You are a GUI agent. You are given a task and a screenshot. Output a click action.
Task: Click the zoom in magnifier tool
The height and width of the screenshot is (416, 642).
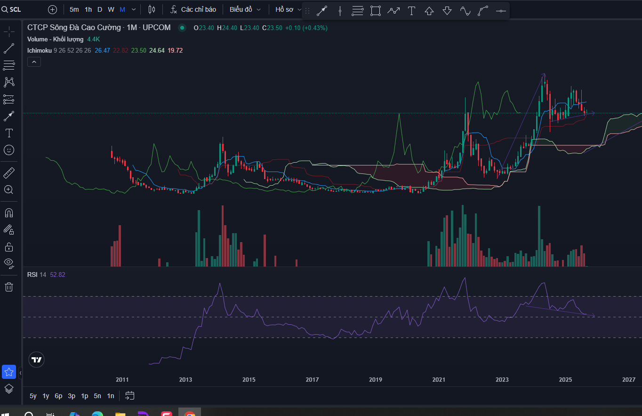pos(9,190)
